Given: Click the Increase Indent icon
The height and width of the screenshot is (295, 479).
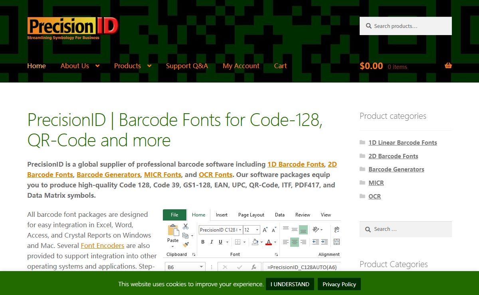Looking at the screenshot, I should click(325, 242).
